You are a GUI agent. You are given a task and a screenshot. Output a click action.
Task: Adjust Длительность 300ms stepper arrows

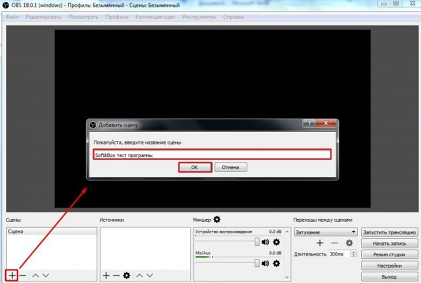pyautogui.click(x=354, y=253)
